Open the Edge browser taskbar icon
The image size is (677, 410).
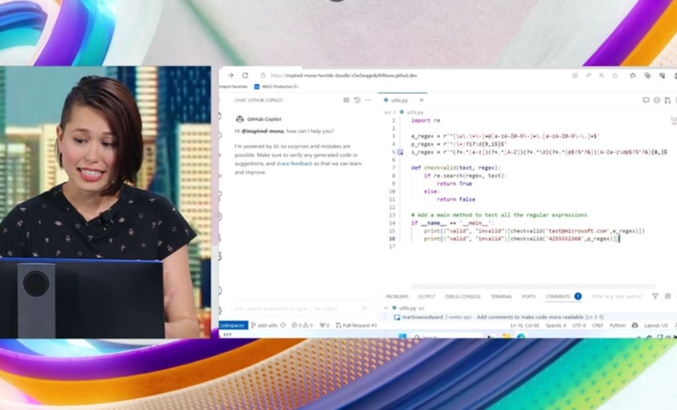(x=521, y=336)
